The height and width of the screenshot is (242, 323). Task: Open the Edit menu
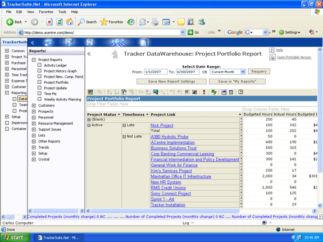(x=19, y=12)
